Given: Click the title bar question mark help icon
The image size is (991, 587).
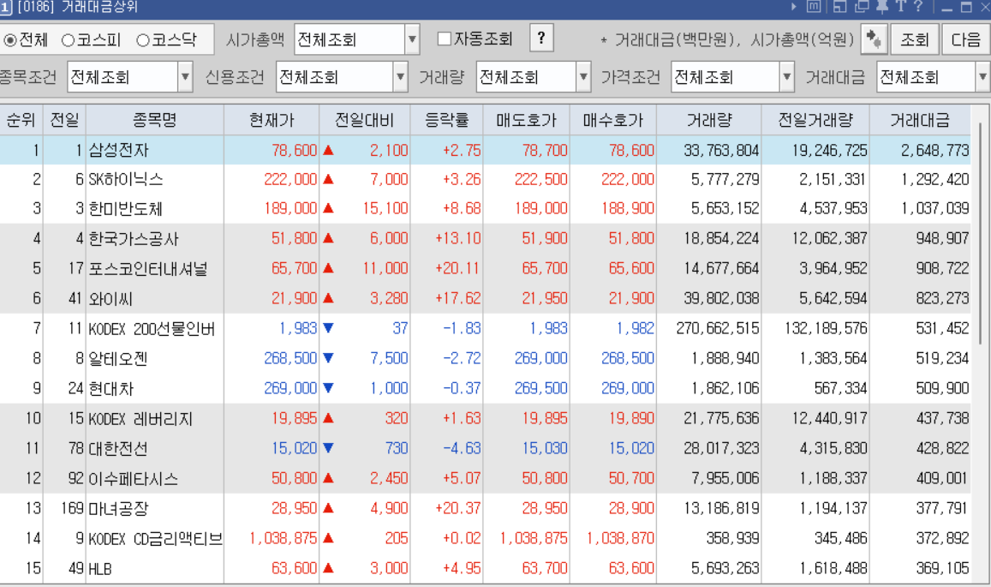Looking at the screenshot, I should [x=918, y=7].
